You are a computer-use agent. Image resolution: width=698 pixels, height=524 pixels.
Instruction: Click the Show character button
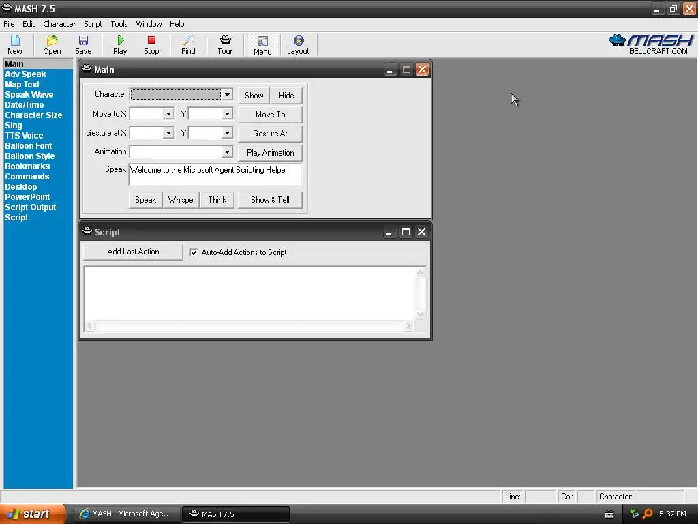[254, 96]
